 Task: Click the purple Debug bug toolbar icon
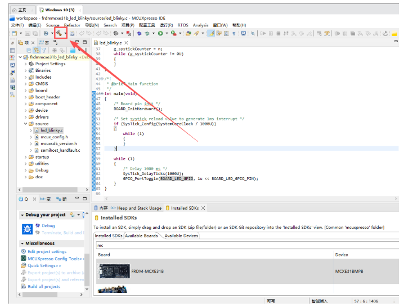[x=139, y=33]
